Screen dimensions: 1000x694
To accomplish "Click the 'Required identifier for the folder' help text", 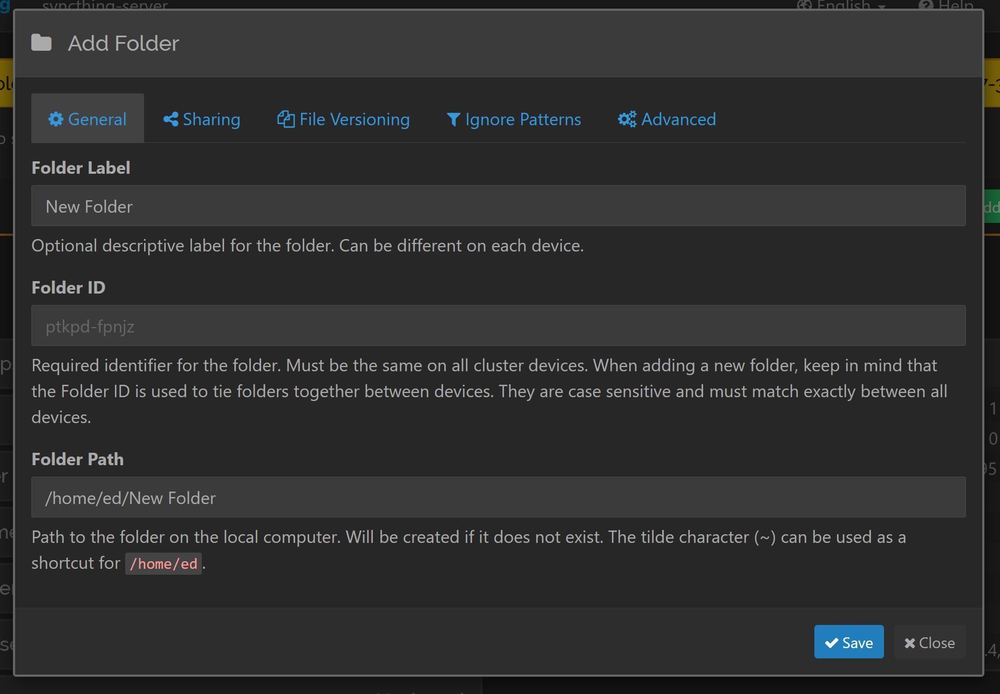I will pyautogui.click(x=489, y=391).
